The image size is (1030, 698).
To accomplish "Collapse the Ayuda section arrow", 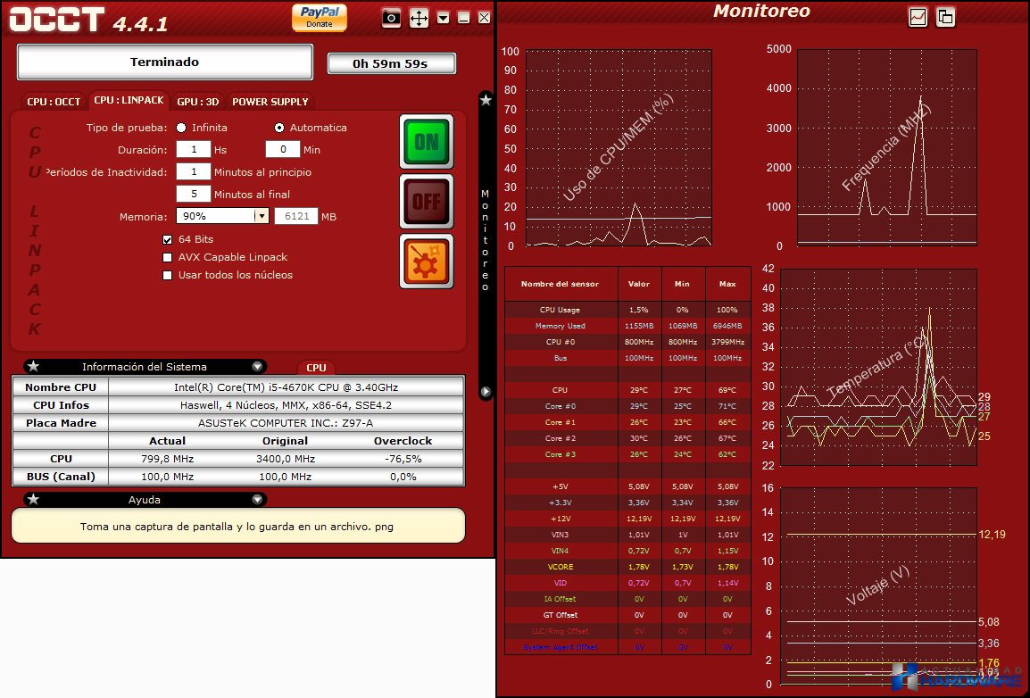I will coord(257,499).
